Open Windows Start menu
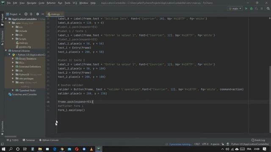 pos(3,149)
